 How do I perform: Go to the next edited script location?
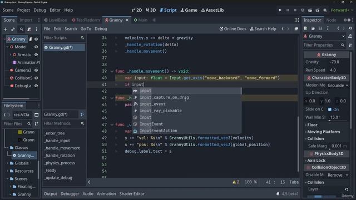click(288, 29)
